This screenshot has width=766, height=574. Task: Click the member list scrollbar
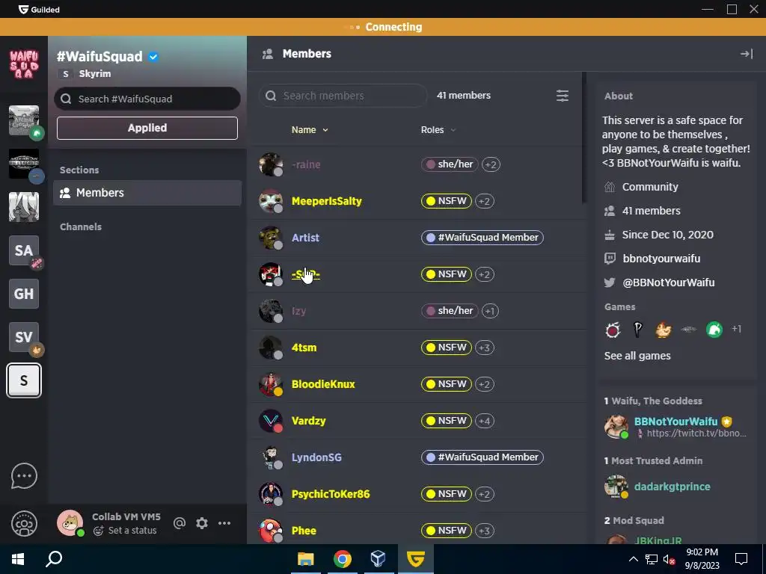click(583, 138)
